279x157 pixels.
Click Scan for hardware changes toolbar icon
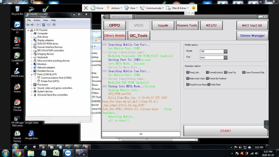coord(54,25)
